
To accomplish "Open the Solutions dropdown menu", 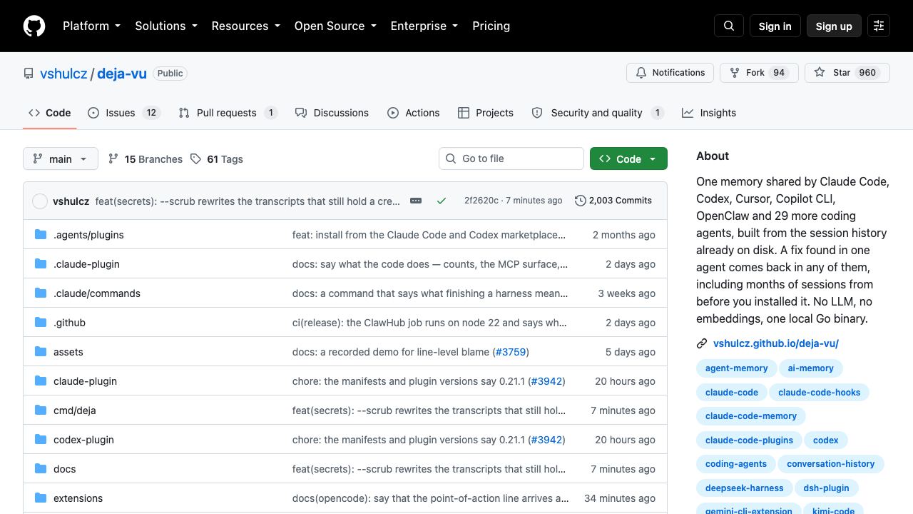I will coord(165,26).
